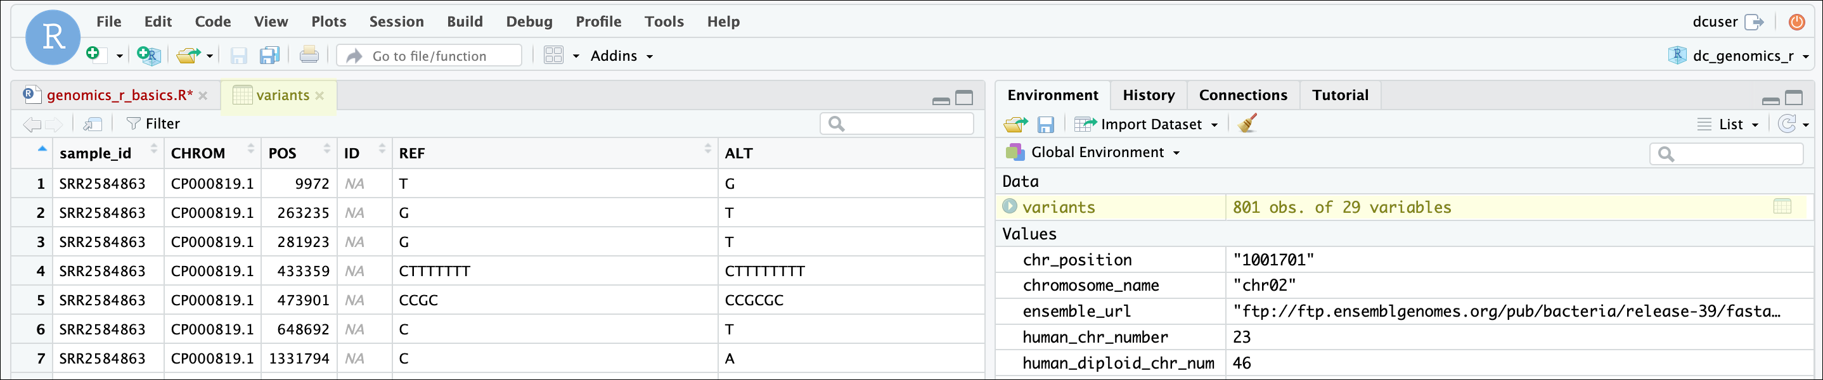The height and width of the screenshot is (380, 1823).
Task: Click the sign out icon next to dcuser
Action: (x=1755, y=22)
